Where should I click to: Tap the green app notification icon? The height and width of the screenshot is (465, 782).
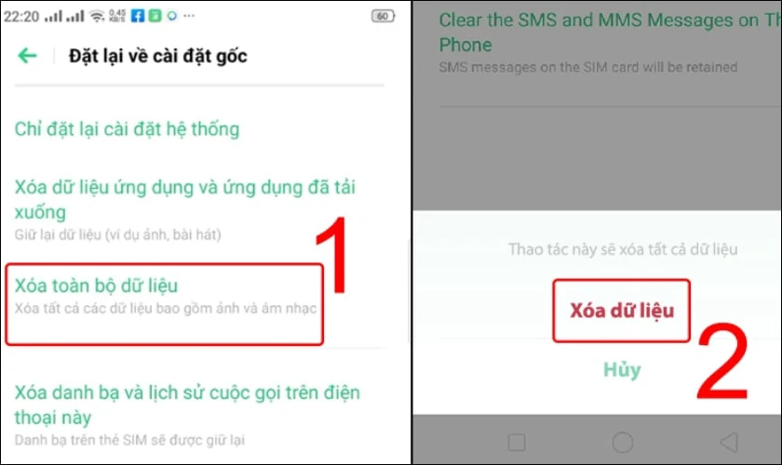click(155, 16)
